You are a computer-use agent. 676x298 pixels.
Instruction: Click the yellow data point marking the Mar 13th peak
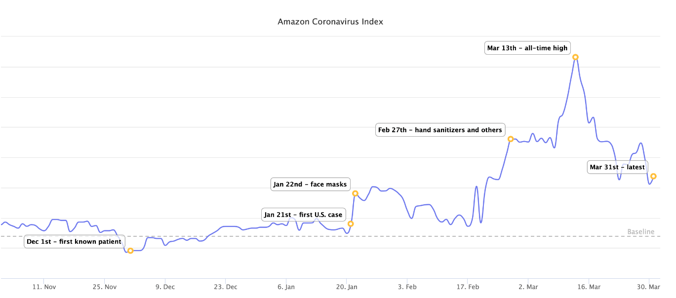(575, 57)
